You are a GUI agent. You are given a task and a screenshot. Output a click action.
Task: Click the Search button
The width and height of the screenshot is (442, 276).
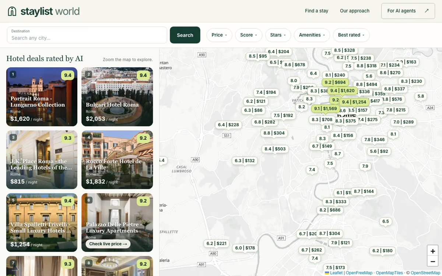click(x=185, y=35)
